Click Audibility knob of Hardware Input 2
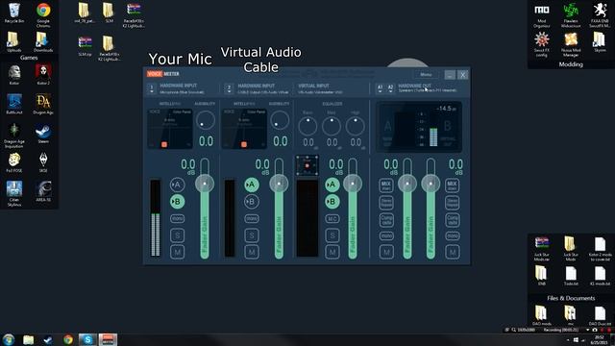The height and width of the screenshot is (346, 615). click(280, 120)
